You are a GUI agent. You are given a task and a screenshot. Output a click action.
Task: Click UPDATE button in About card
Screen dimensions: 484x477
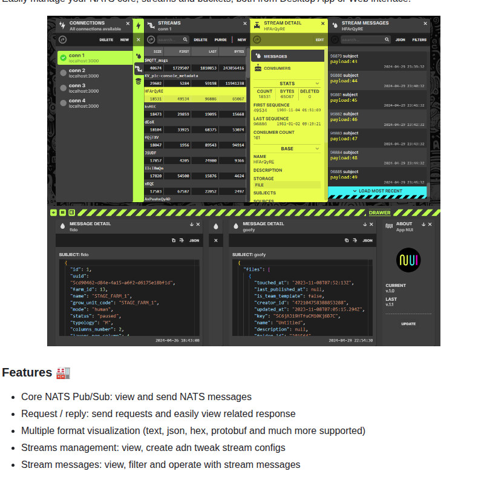click(408, 324)
